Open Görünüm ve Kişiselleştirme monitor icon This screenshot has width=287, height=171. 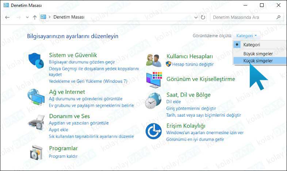[x=154, y=80]
